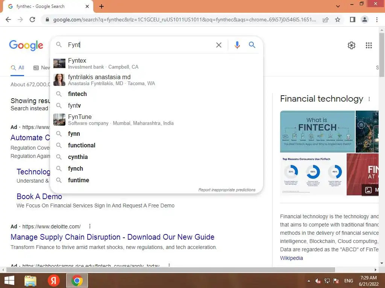Start voice search with the microphone icon
The height and width of the screenshot is (288, 385).
[x=237, y=45]
